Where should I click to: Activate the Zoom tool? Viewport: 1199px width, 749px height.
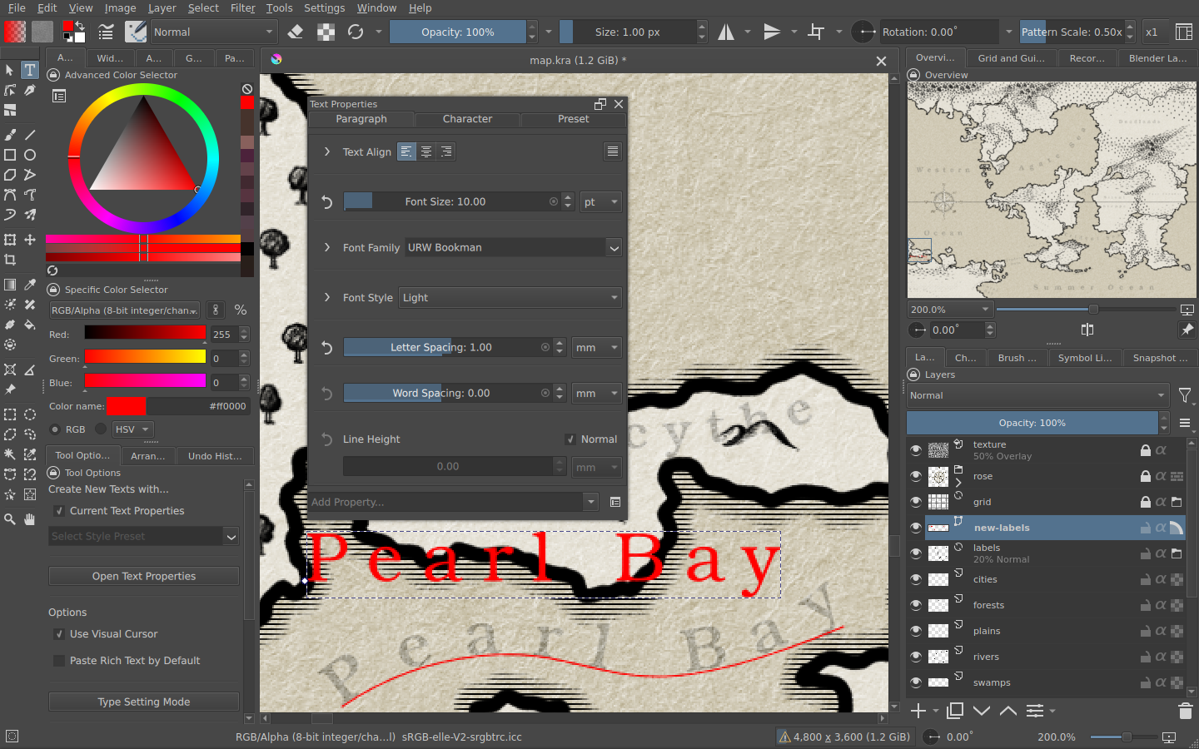point(10,519)
